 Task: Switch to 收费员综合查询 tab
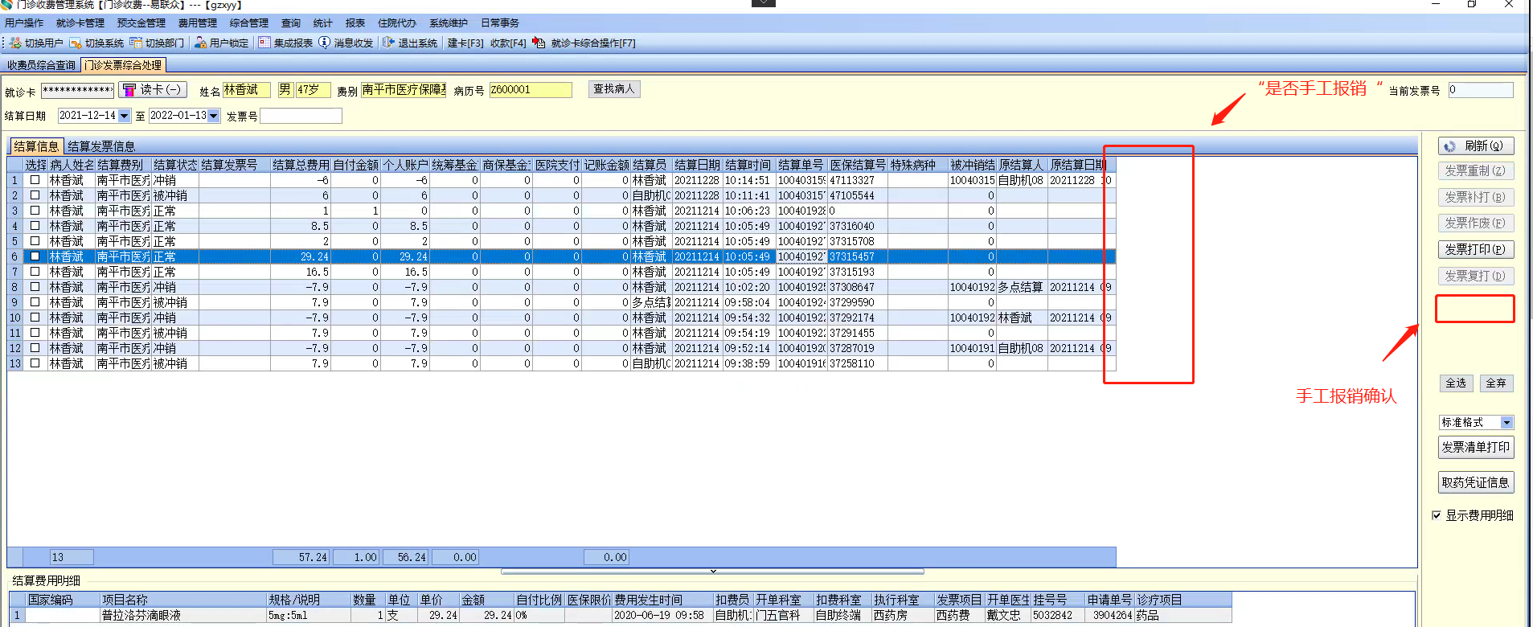41,65
